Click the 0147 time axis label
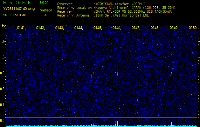Screen dimensions: 200x127 [x=135, y=28]
